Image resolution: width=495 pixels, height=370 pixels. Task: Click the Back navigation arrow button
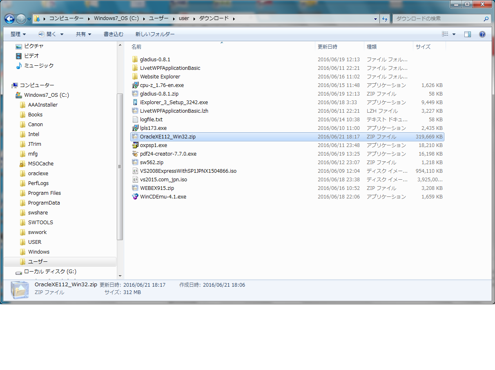coord(10,19)
